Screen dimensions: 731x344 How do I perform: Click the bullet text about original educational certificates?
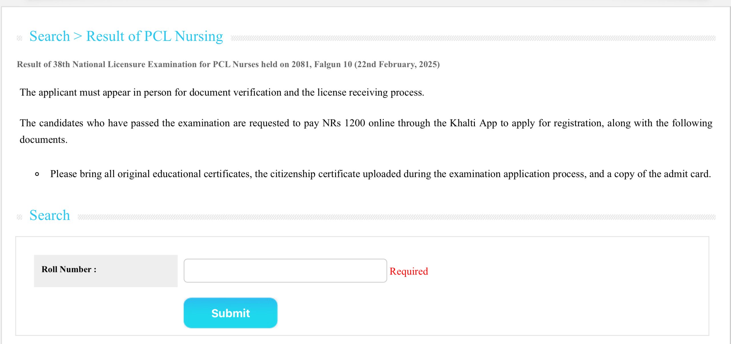pyautogui.click(x=380, y=174)
